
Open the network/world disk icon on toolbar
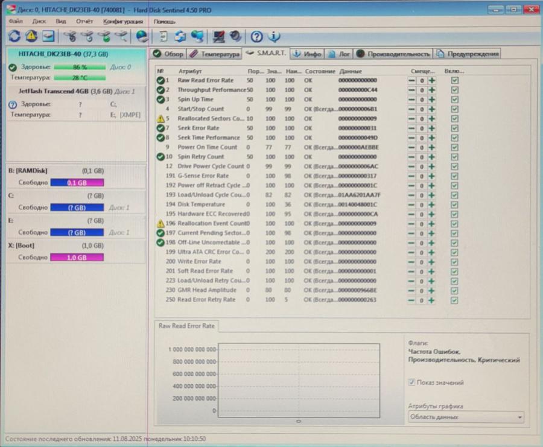[140, 36]
